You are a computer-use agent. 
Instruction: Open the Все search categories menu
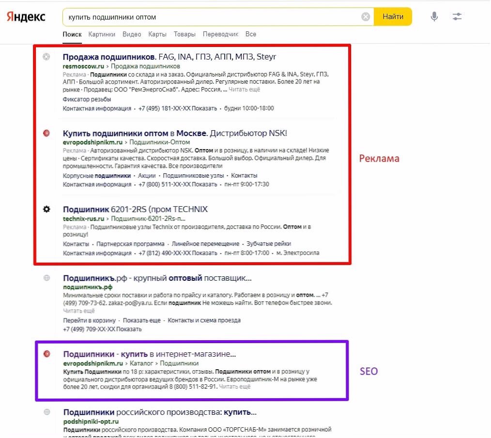(x=250, y=34)
